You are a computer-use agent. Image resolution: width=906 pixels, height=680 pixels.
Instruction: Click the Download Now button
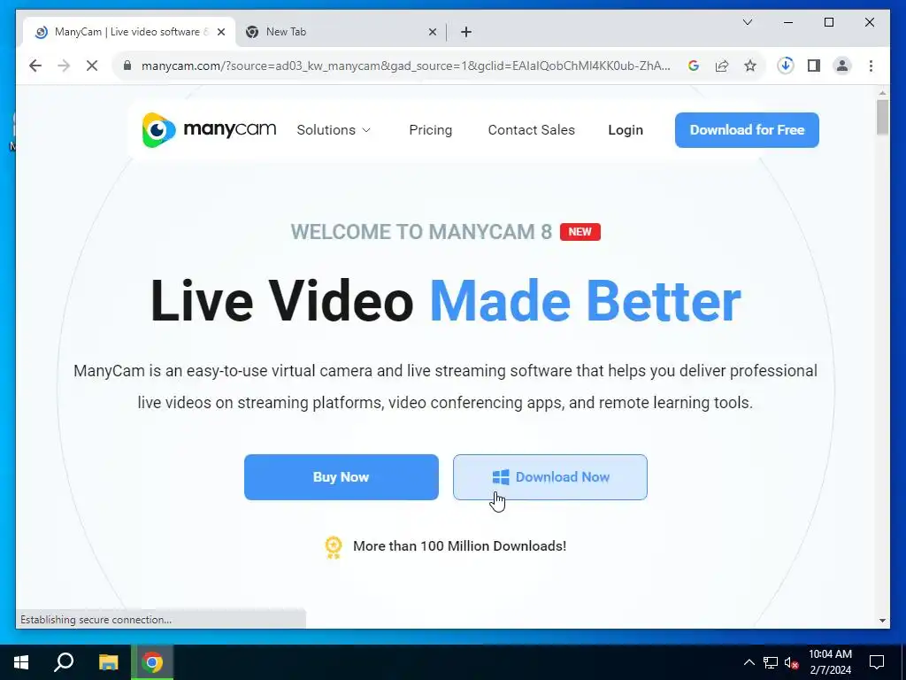point(549,477)
